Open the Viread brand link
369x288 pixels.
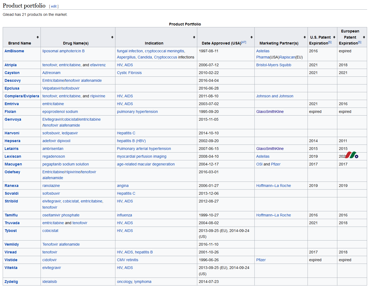pyautogui.click(x=10, y=252)
